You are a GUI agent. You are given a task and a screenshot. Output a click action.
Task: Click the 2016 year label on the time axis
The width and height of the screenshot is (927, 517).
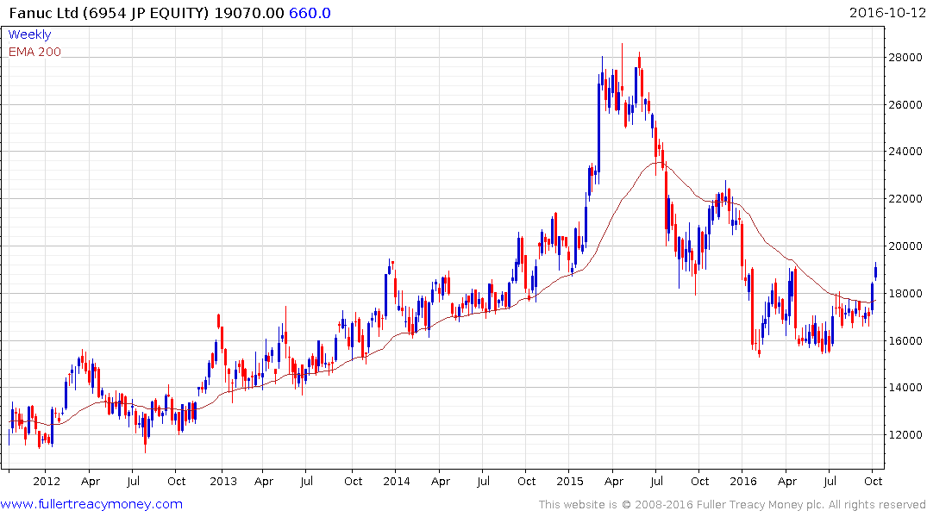coord(743,481)
